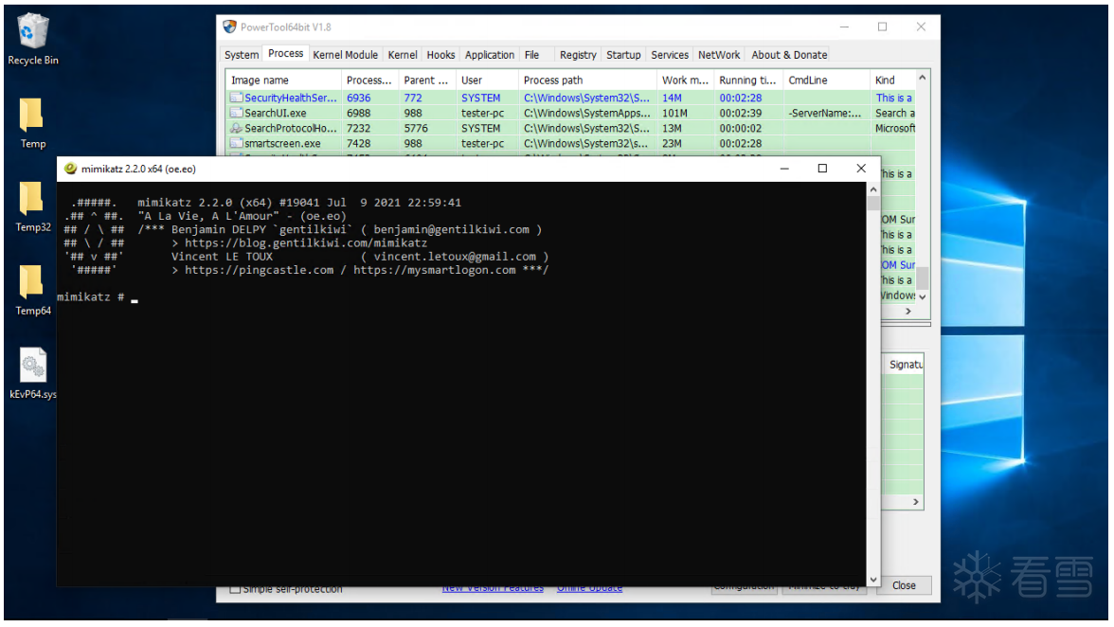Screen dimensions: 1114x627
Task: Sort by the Parent column header
Action: click(425, 81)
